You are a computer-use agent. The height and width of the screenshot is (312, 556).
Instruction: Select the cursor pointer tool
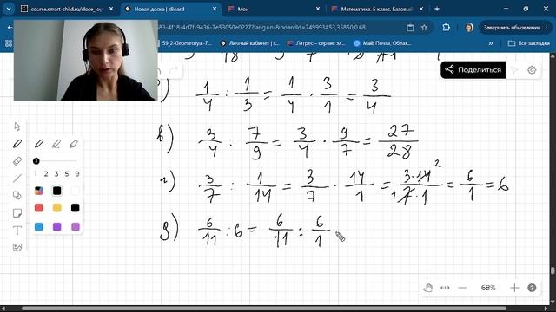click(17, 127)
